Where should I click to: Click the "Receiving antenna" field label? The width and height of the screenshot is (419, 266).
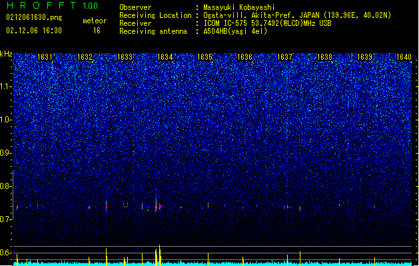pos(153,31)
